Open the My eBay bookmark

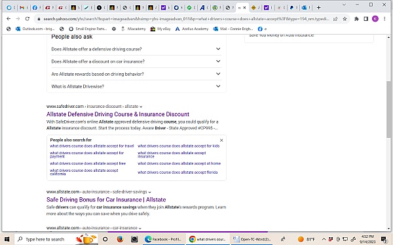[160, 29]
